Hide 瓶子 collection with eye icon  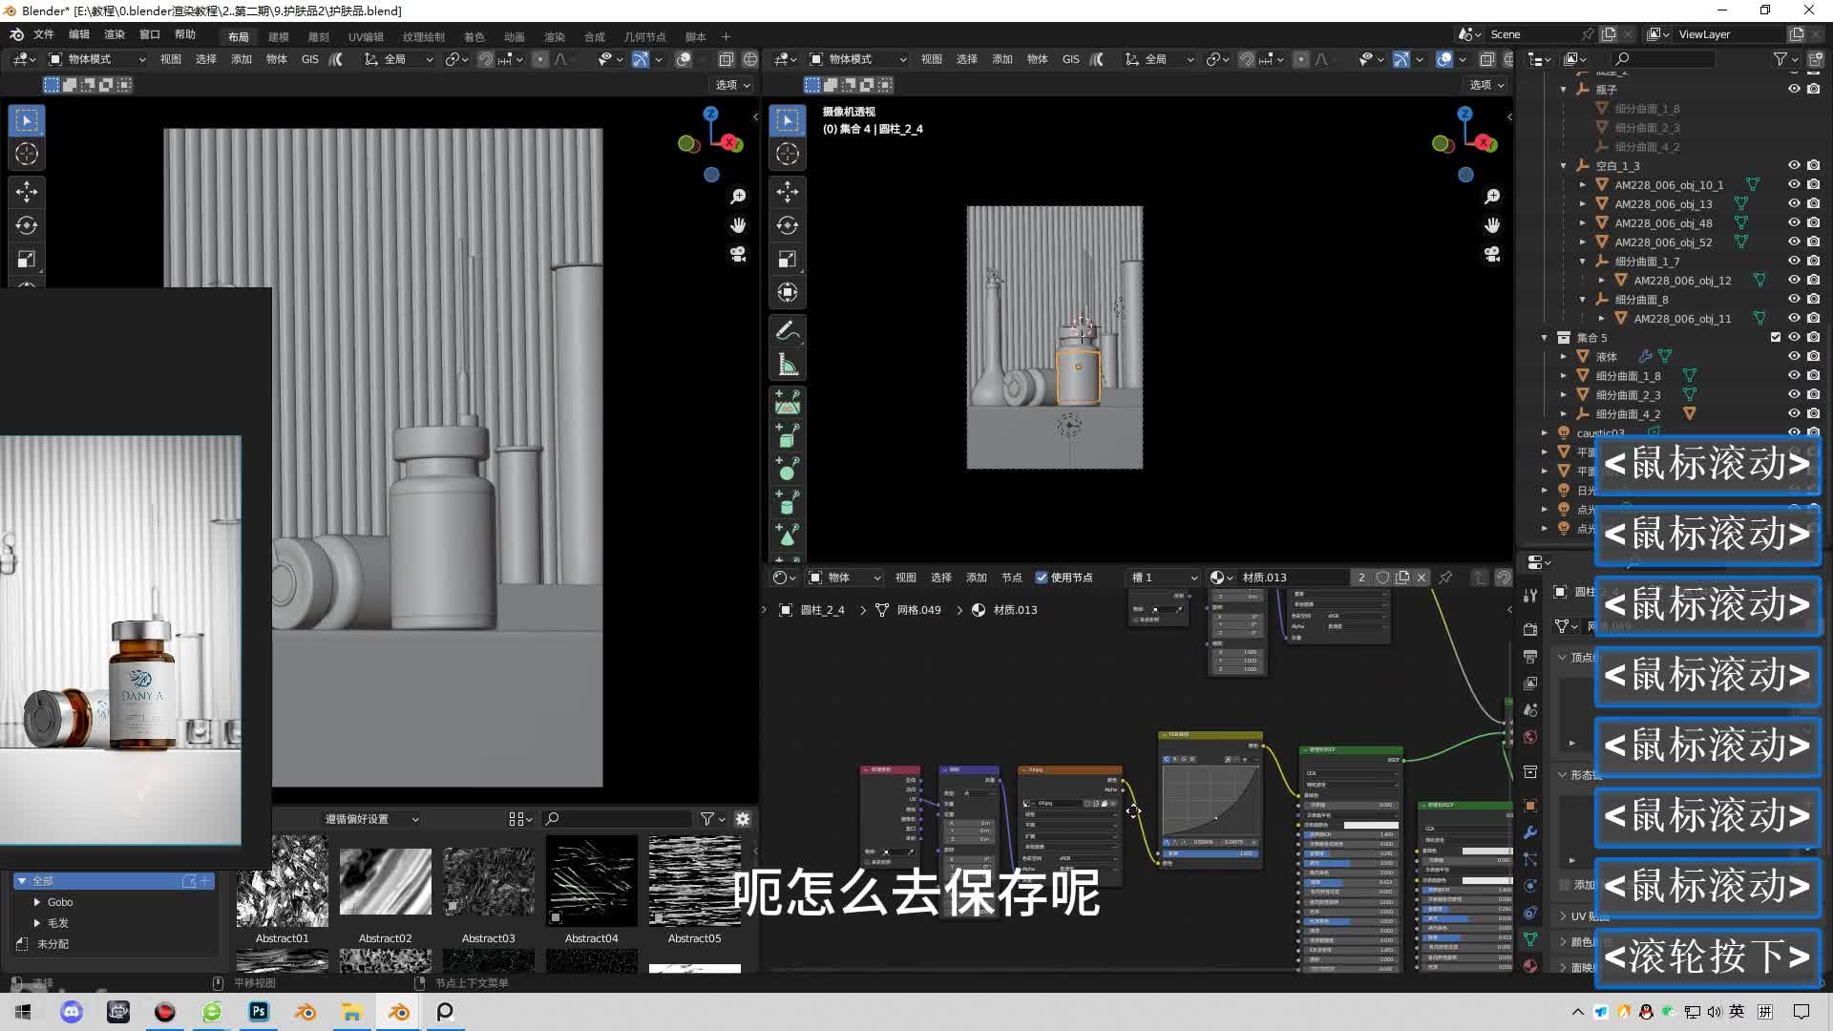point(1794,89)
